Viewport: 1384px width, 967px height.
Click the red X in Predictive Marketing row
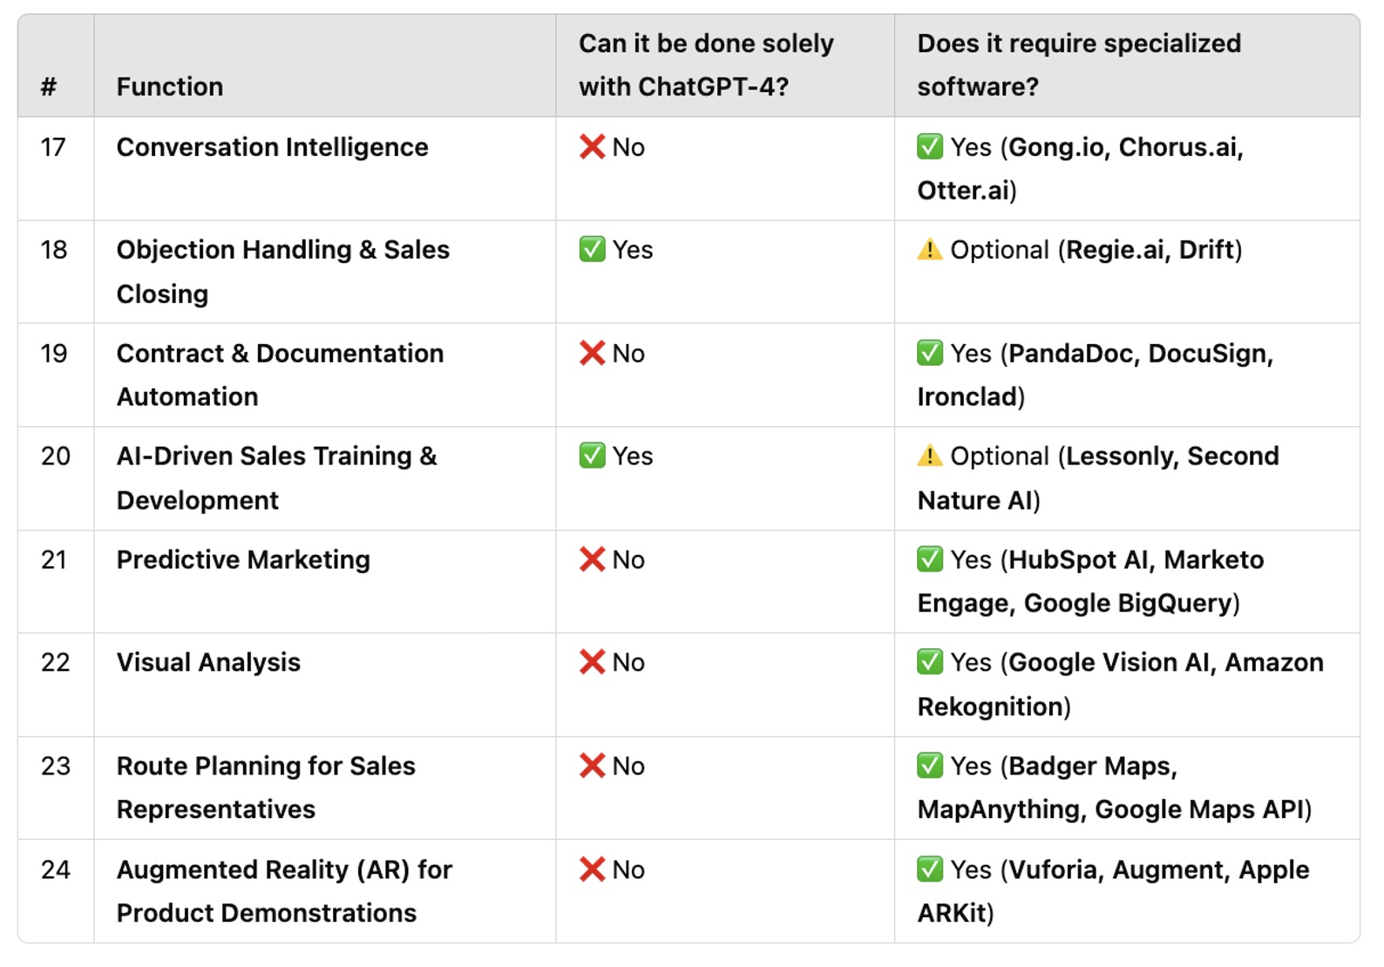pyautogui.click(x=592, y=559)
